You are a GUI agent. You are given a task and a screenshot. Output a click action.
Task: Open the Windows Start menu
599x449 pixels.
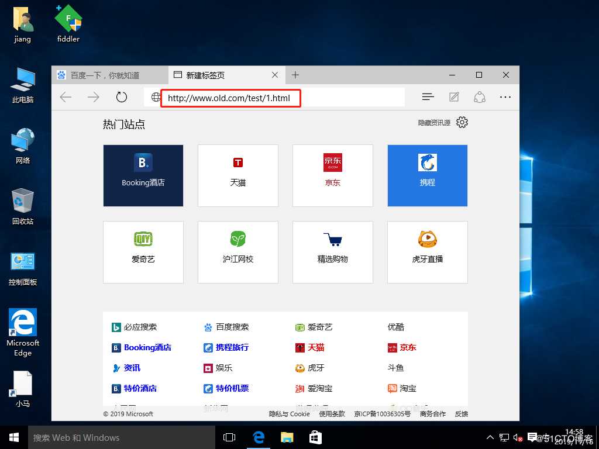[14, 437]
